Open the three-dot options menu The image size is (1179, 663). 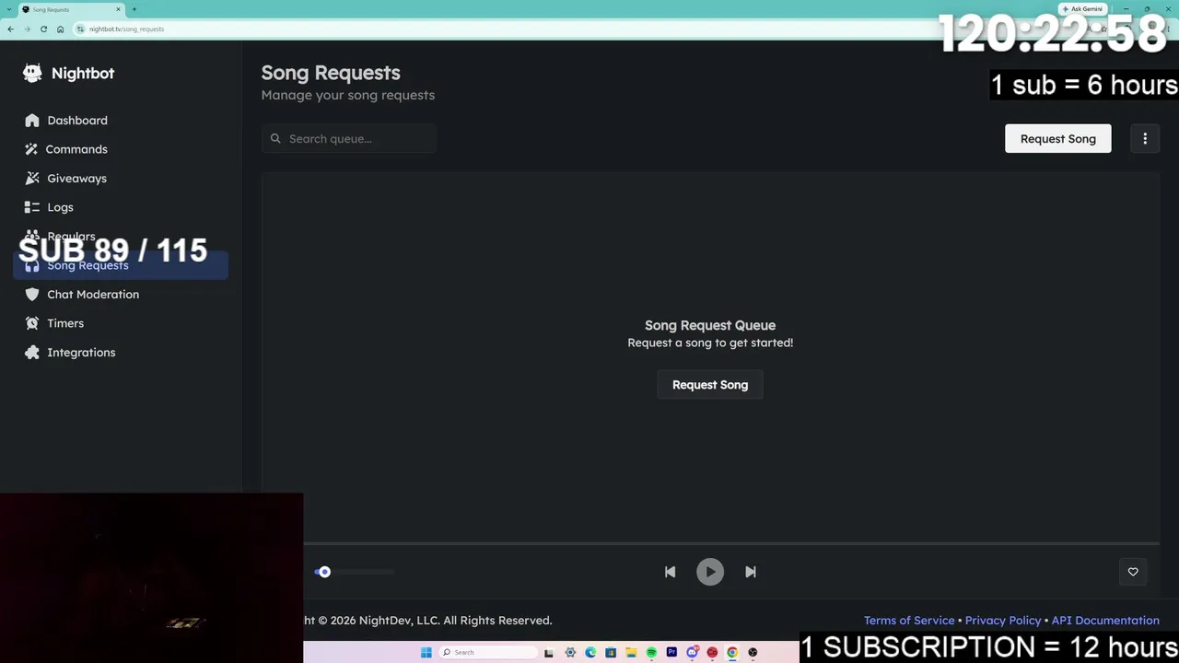[x=1145, y=139]
